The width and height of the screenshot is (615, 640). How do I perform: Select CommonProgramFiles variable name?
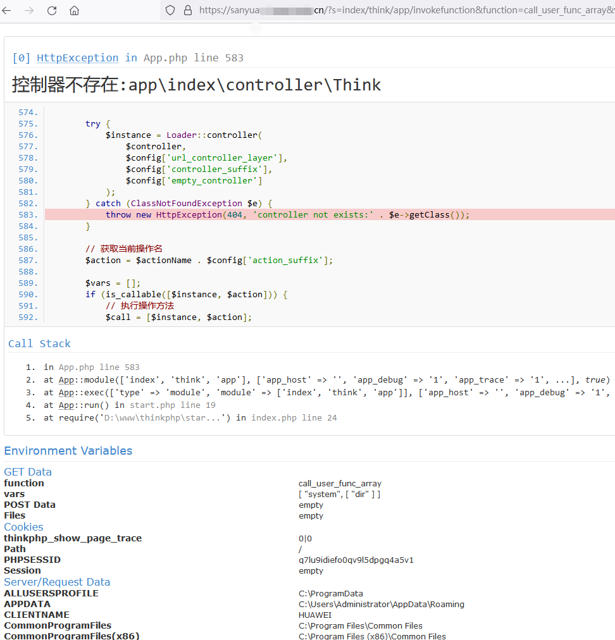[58, 625]
